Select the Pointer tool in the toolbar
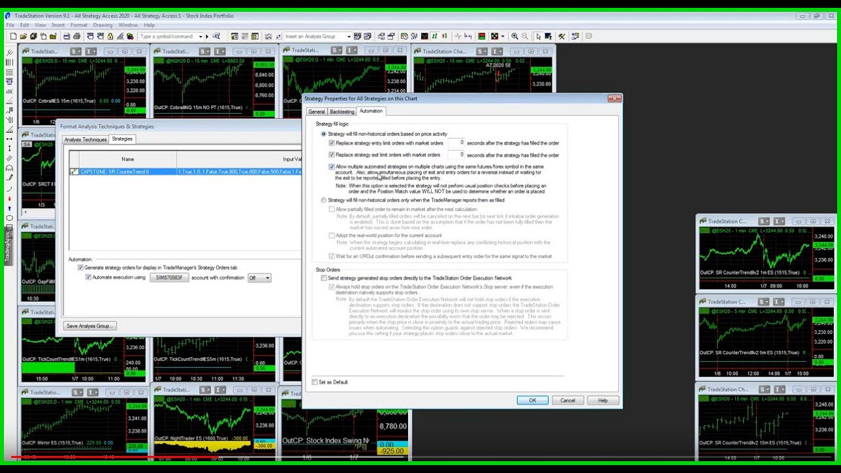Viewport: 841px width, 473px height. pyautogui.click(x=538, y=36)
